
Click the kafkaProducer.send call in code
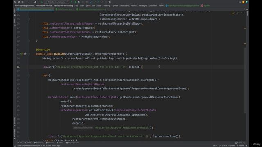62,97
